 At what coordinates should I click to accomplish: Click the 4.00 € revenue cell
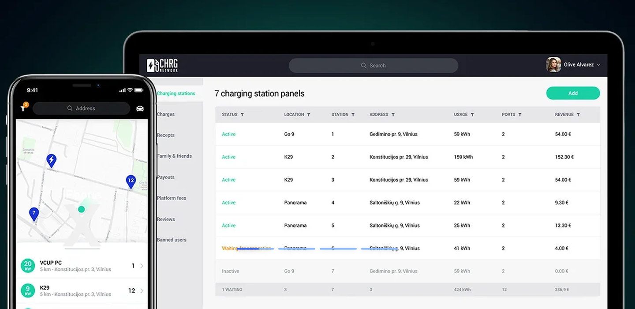[561, 249]
